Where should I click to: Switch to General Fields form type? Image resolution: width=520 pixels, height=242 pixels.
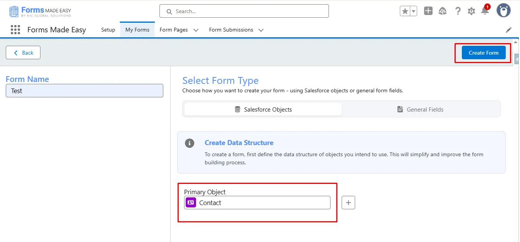coord(421,109)
